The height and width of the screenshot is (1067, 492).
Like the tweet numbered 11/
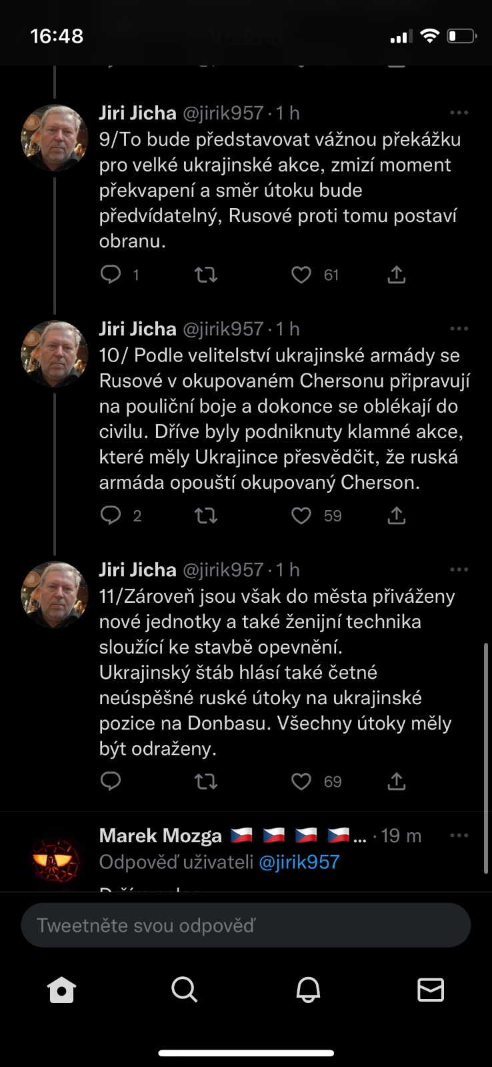coord(301,781)
